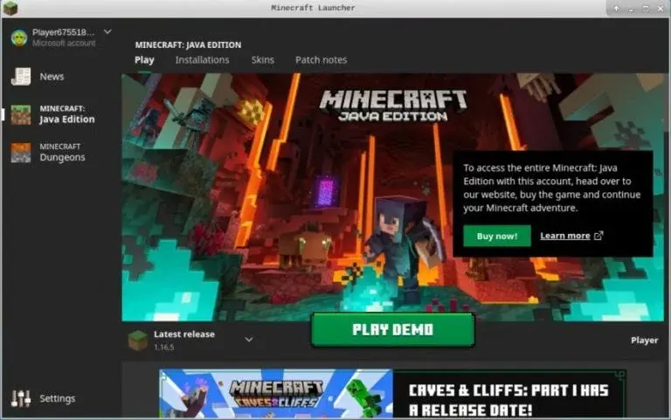Open the Player675518 account menu

coord(62,32)
